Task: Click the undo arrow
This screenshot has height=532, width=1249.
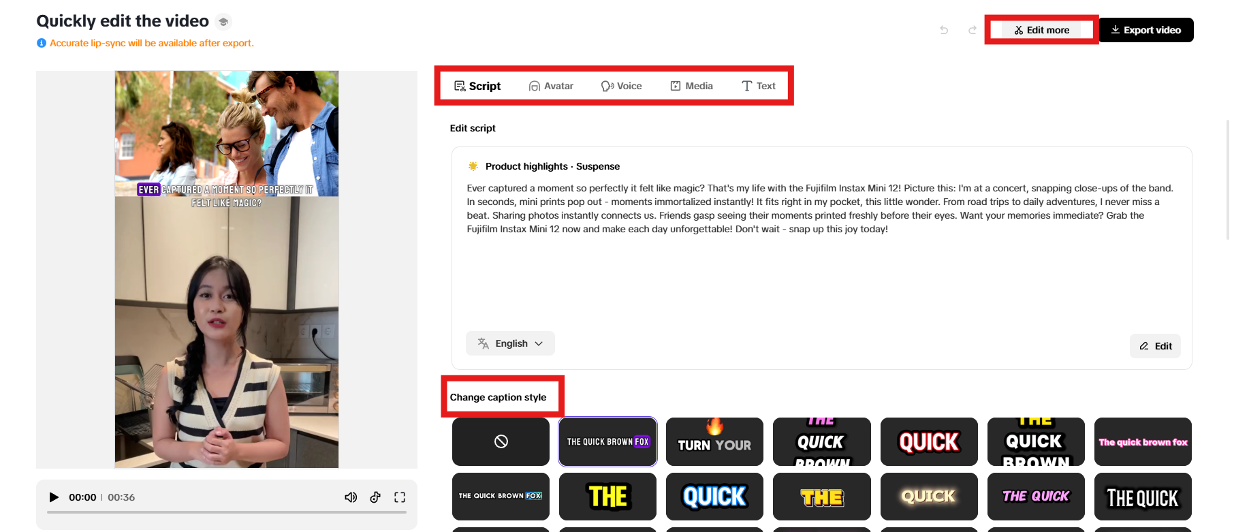Action: coord(944,30)
